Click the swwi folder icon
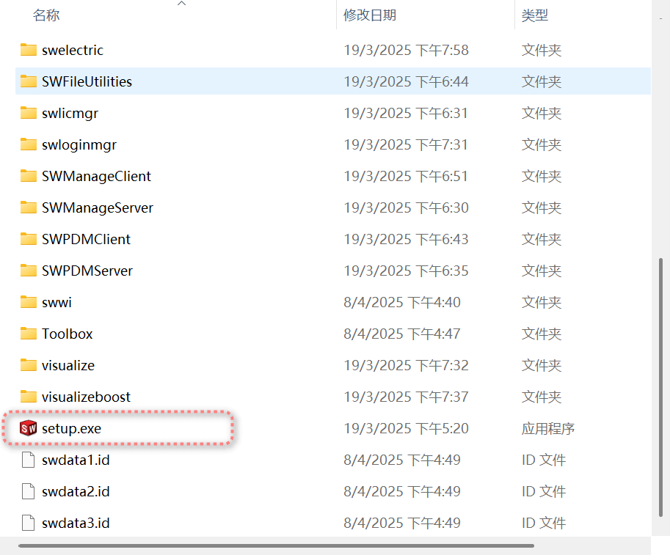This screenshot has height=555, width=670. (28, 302)
